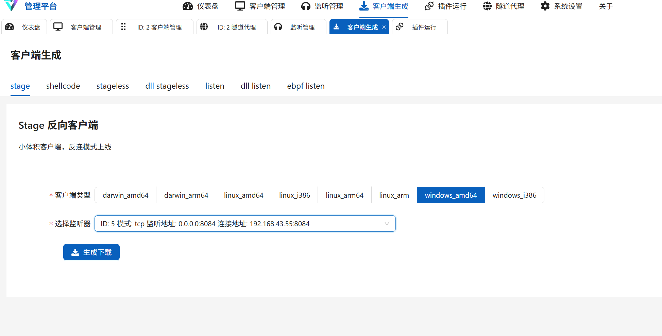Open the ebpf listen tab
The height and width of the screenshot is (336, 662).
coord(306,86)
